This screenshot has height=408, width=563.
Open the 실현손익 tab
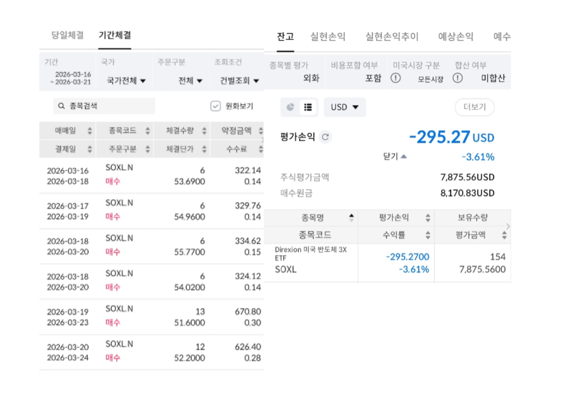point(328,37)
